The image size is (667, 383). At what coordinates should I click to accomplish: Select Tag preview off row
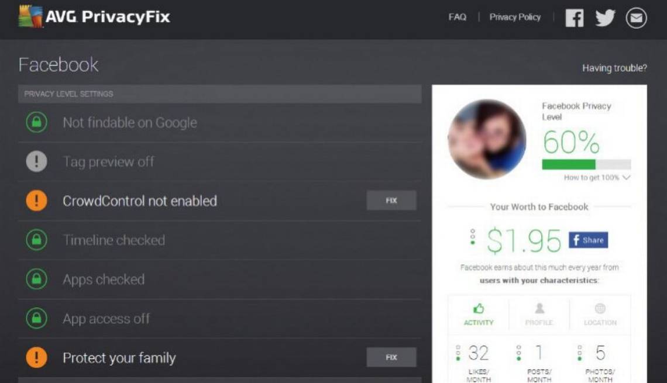point(219,161)
